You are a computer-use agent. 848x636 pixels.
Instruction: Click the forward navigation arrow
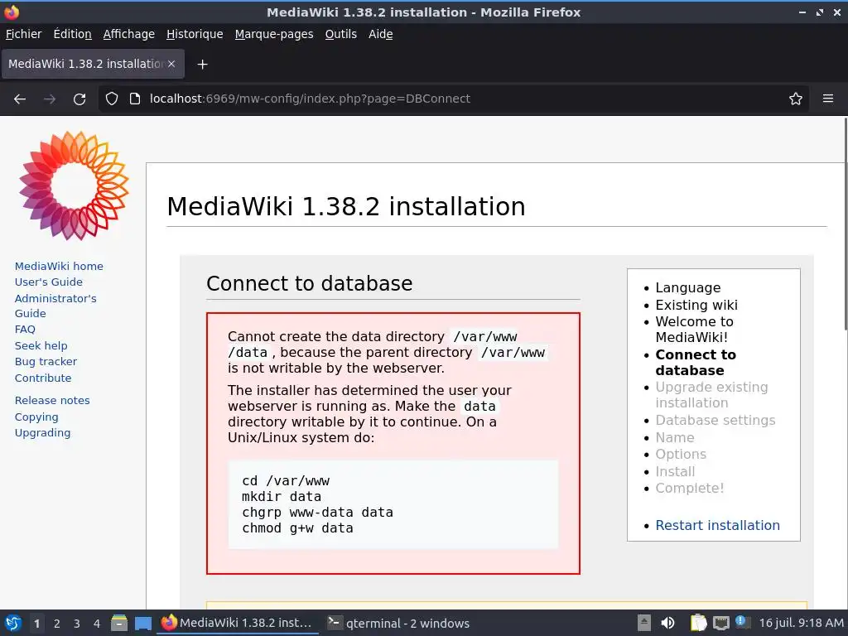pos(50,99)
